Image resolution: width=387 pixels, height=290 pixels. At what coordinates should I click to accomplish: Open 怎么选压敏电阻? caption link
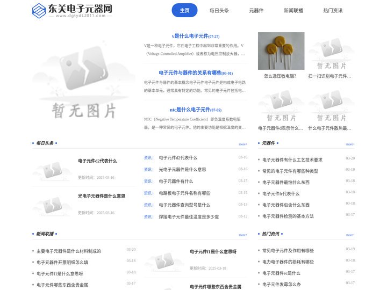[280, 76]
